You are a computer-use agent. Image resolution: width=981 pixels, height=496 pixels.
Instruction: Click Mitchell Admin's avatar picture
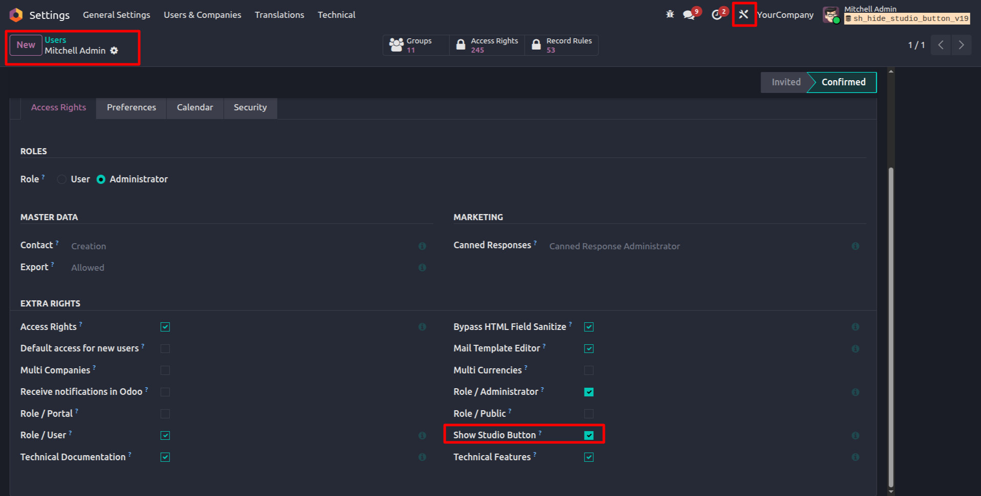click(831, 15)
